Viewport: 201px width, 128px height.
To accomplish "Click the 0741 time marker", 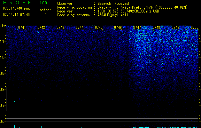I will (22, 28).
